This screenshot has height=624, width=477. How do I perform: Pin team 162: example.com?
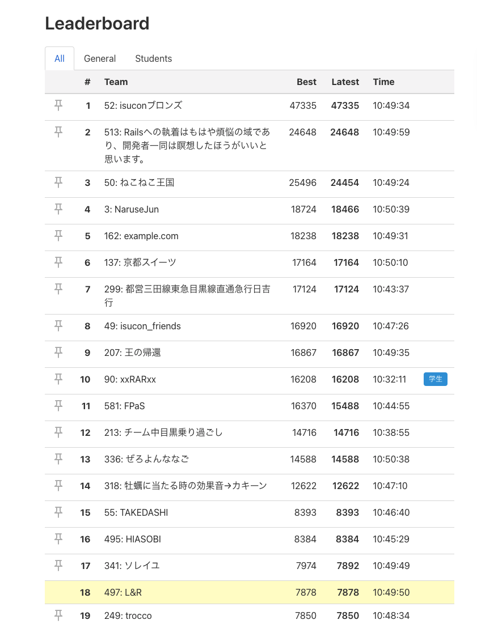(58, 235)
